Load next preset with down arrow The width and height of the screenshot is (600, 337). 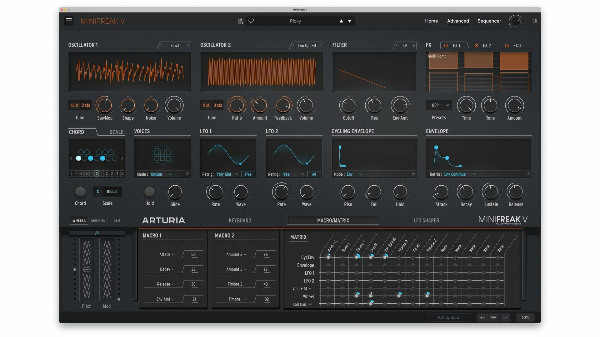350,21
